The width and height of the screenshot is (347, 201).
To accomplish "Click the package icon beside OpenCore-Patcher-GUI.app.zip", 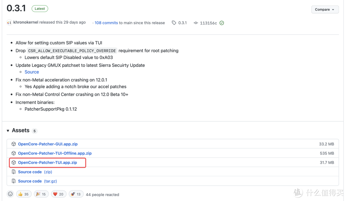I will pyautogui.click(x=13, y=144).
